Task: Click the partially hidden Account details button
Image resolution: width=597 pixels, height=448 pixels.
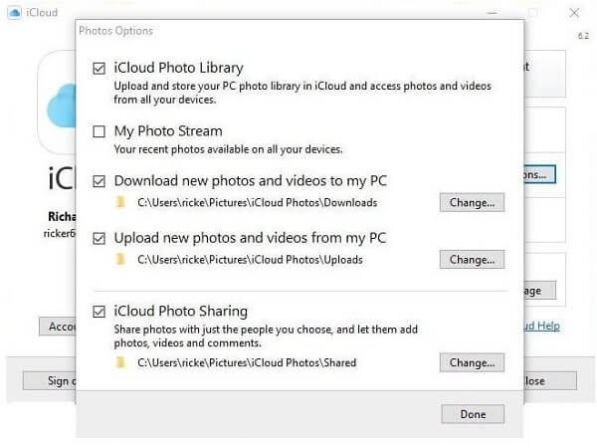Action: pyautogui.click(x=58, y=327)
